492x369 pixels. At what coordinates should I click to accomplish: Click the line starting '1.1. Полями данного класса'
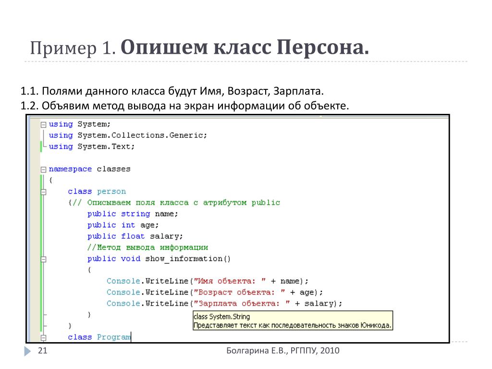pos(172,91)
